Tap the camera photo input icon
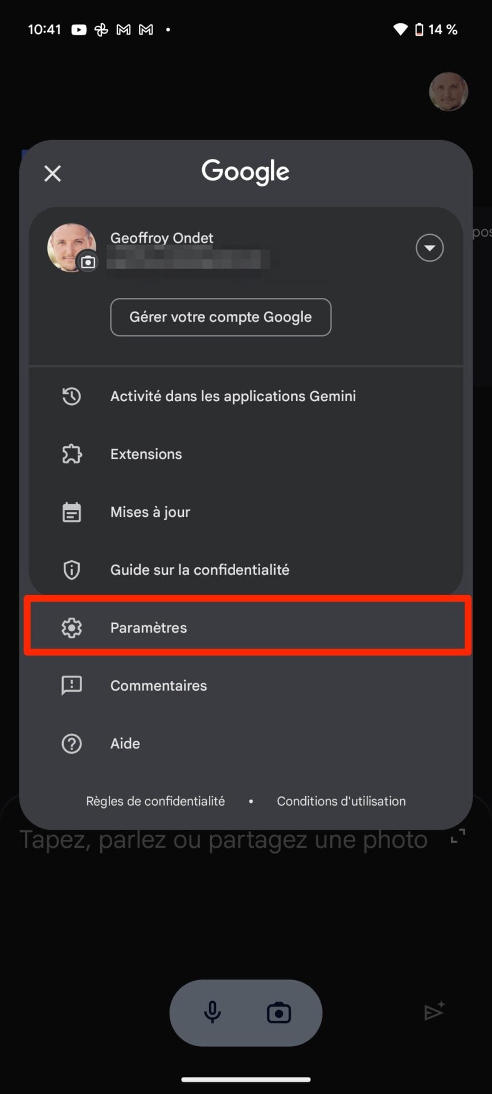 [x=279, y=1013]
